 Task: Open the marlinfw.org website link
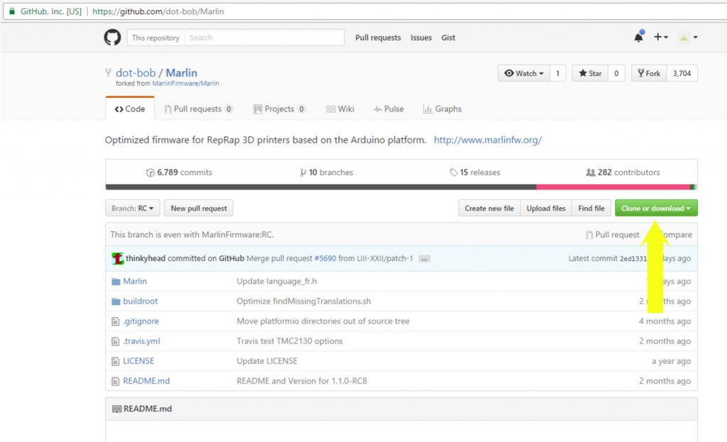point(488,140)
